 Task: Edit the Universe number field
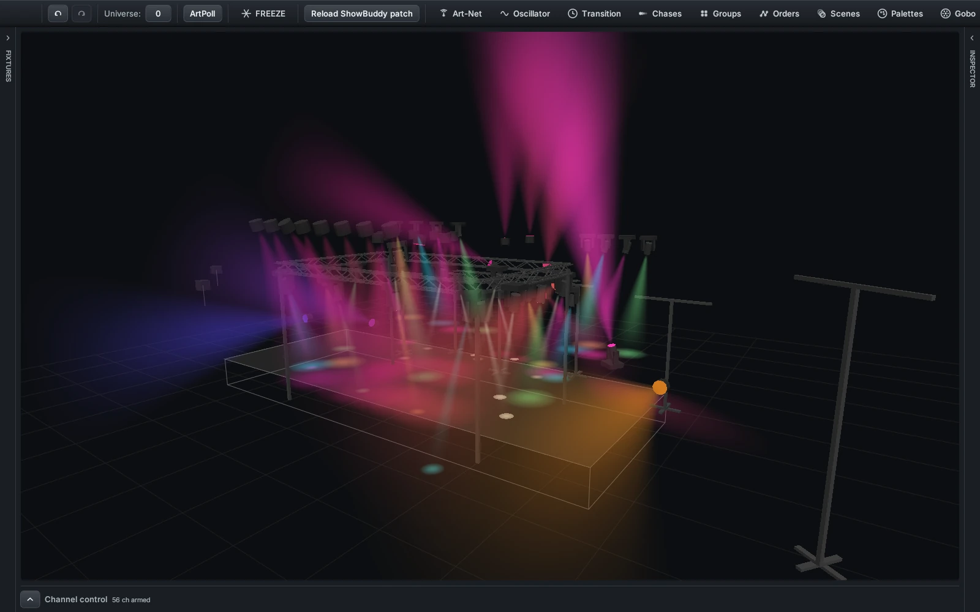coord(158,13)
